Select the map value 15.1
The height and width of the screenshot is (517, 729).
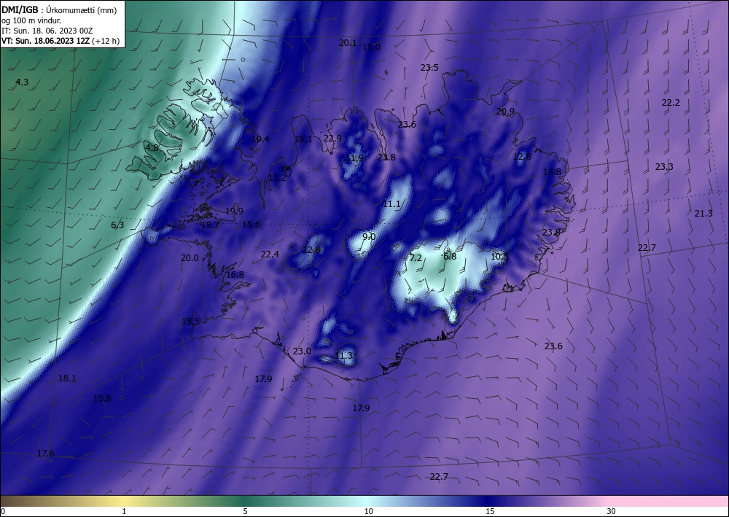tap(303, 139)
